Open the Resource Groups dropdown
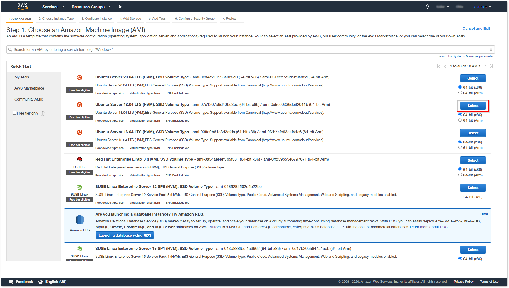509x288 pixels. click(91, 7)
